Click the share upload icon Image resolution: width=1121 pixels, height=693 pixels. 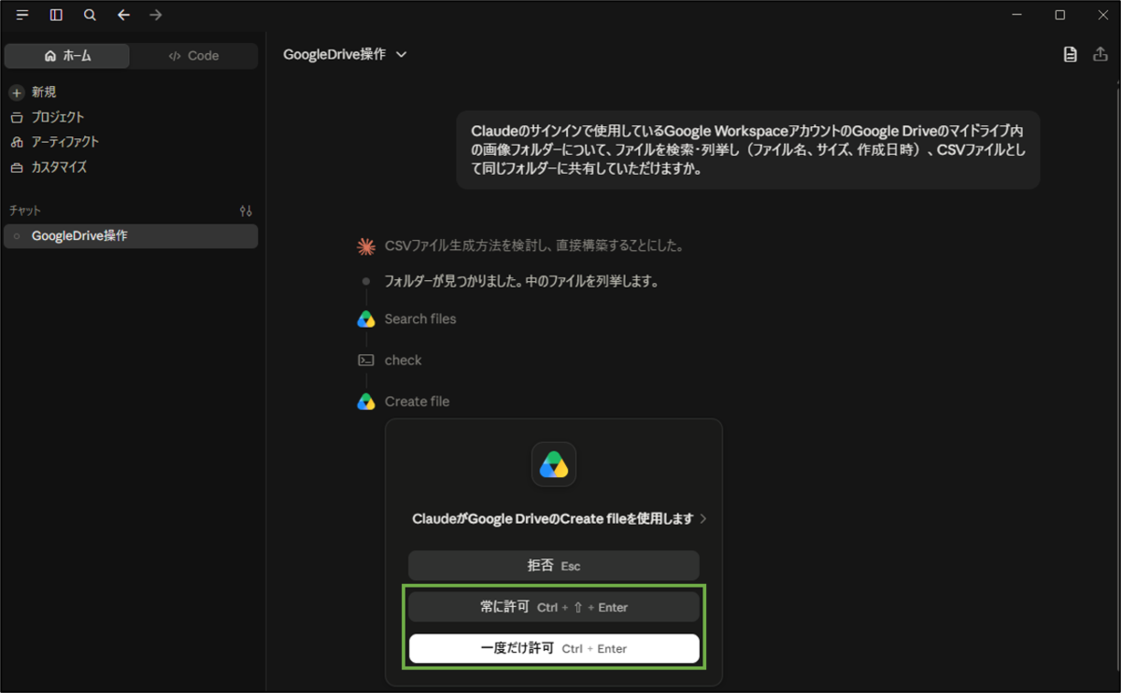1100,54
